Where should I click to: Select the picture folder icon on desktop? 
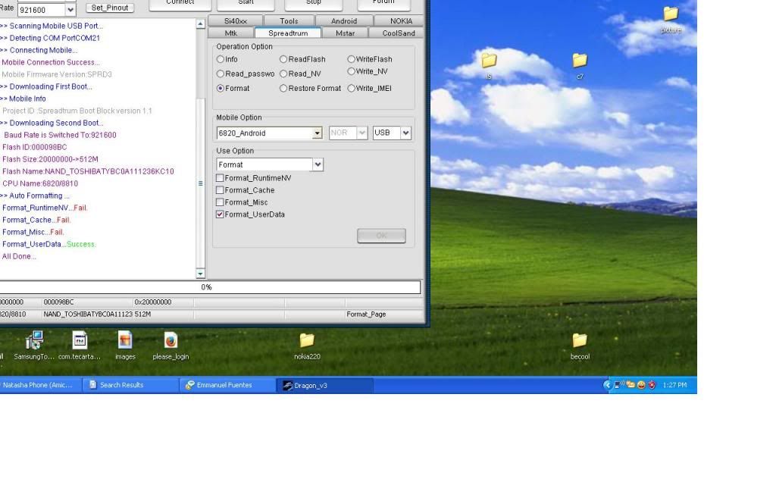671,14
